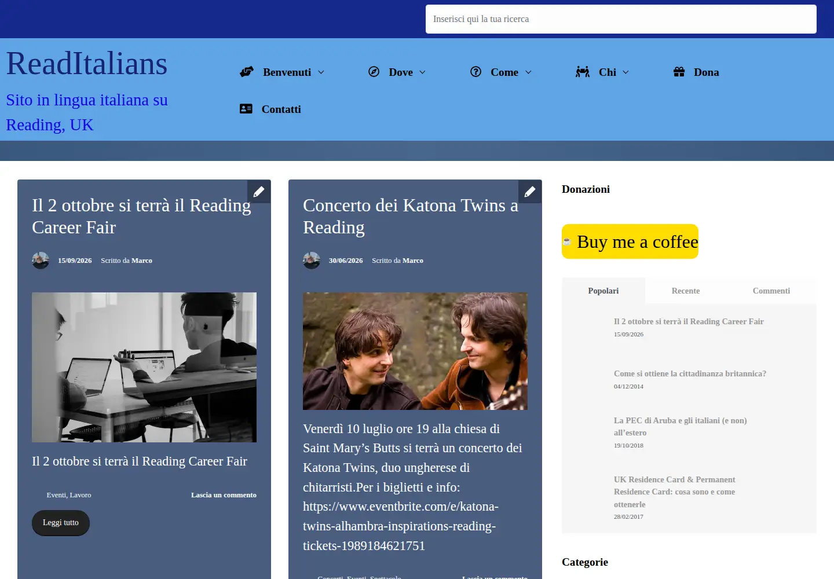Screen dimensions: 834x579
Task: Click the people icon beside Chi
Action: tap(583, 72)
